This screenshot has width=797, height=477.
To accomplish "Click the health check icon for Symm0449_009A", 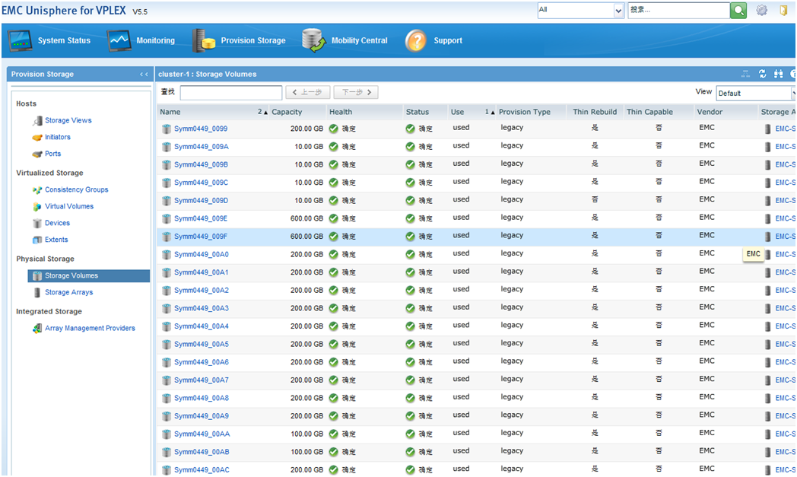I will tap(333, 147).
